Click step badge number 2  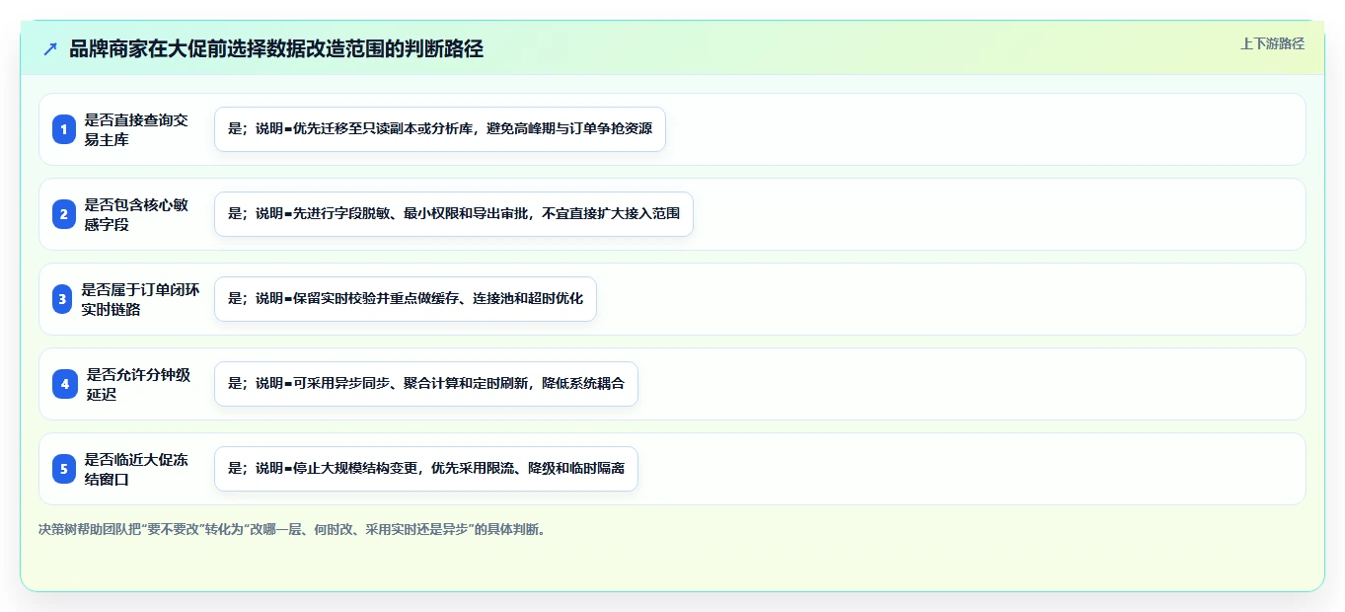point(64,214)
